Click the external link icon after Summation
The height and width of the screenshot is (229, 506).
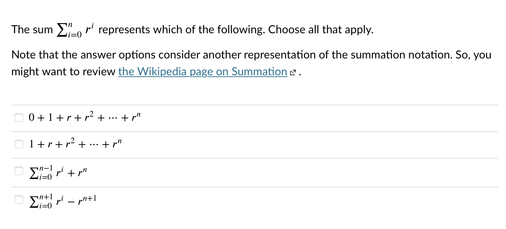click(x=294, y=72)
